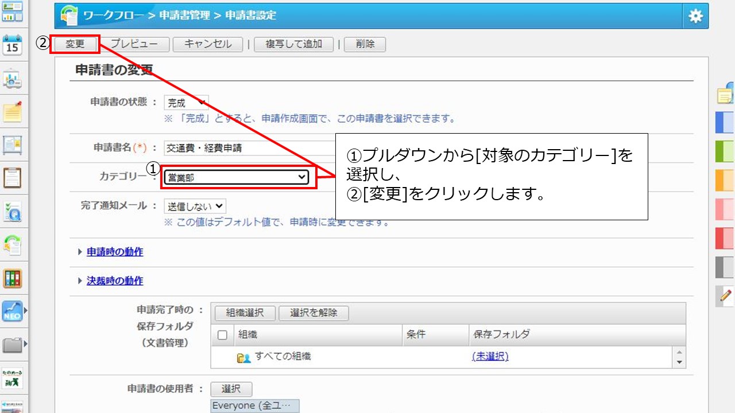This screenshot has width=735, height=413.
Task: Click the checklist with magnifier sidebar icon
Action: (12, 212)
